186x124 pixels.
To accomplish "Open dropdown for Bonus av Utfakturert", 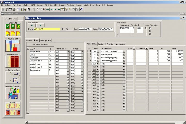I will [124, 51].
